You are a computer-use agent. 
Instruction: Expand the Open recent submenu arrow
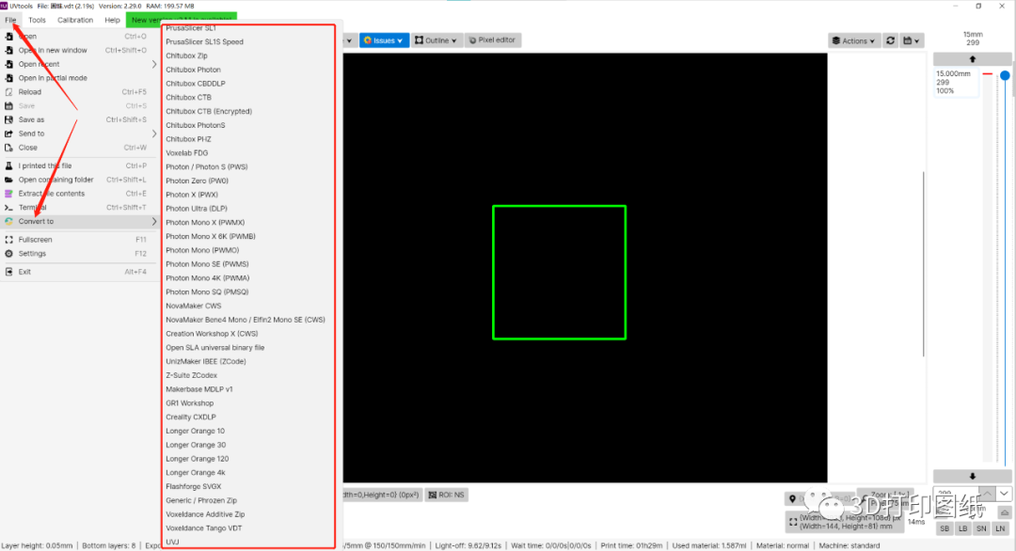pyautogui.click(x=154, y=64)
